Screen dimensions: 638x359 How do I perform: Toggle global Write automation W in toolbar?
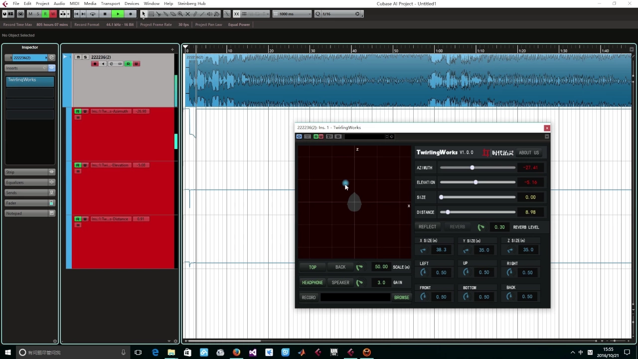(52, 14)
